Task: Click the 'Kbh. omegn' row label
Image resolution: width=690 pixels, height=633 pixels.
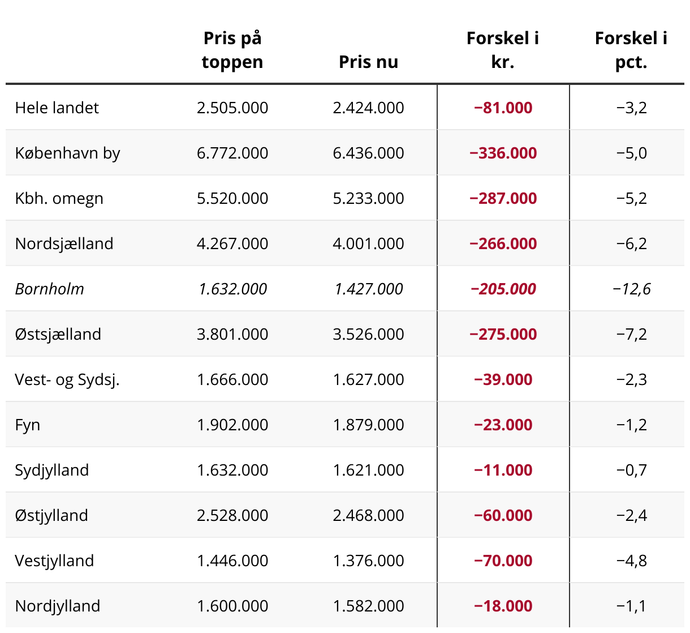Action: coord(59,198)
